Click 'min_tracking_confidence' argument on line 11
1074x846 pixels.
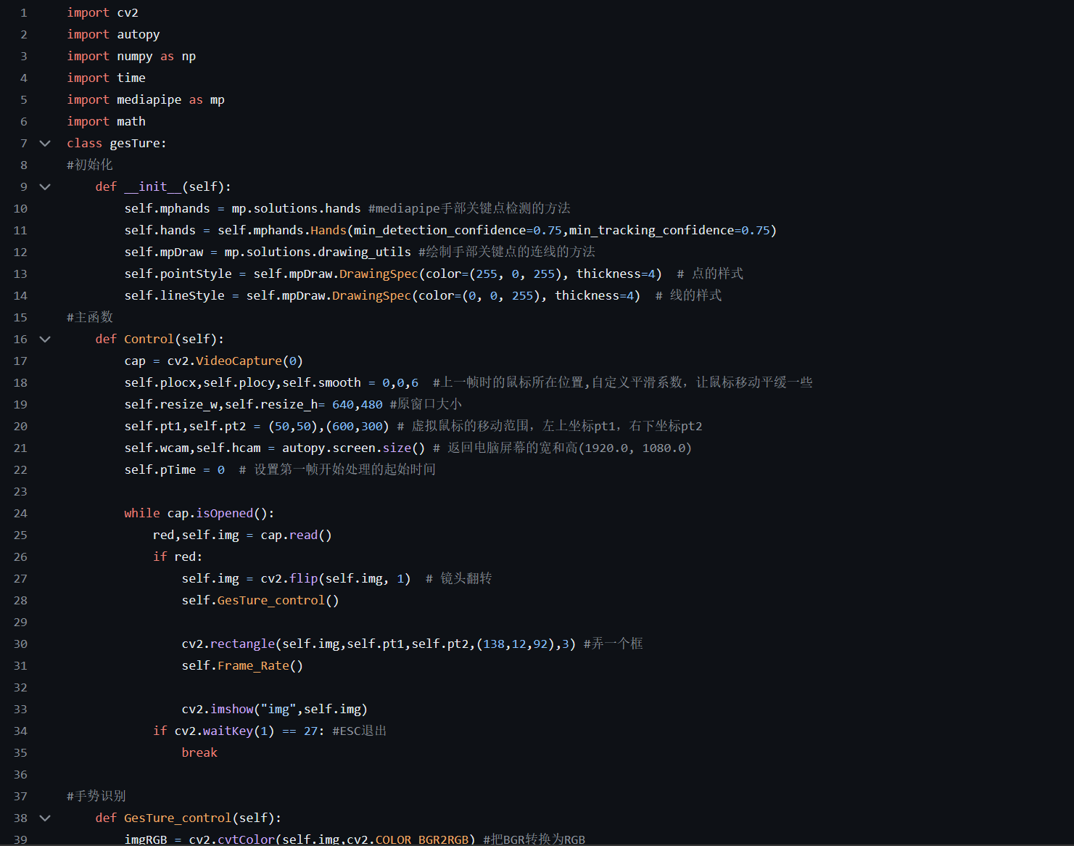tap(652, 230)
